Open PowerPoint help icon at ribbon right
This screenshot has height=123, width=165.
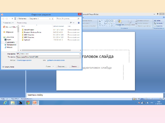click(164, 17)
